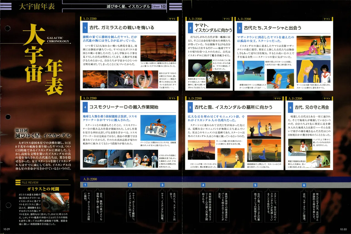Click the 'ヤマト' tag on card 3
This screenshot has width=351, height=234.
coord(327,19)
